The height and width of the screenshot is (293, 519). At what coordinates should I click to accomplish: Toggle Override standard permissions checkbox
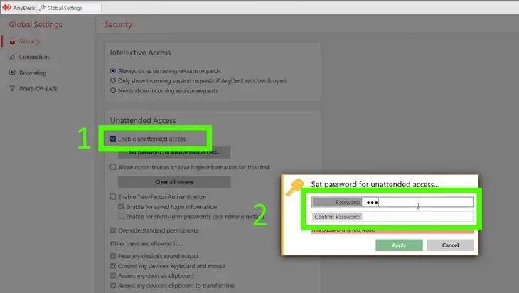(113, 230)
